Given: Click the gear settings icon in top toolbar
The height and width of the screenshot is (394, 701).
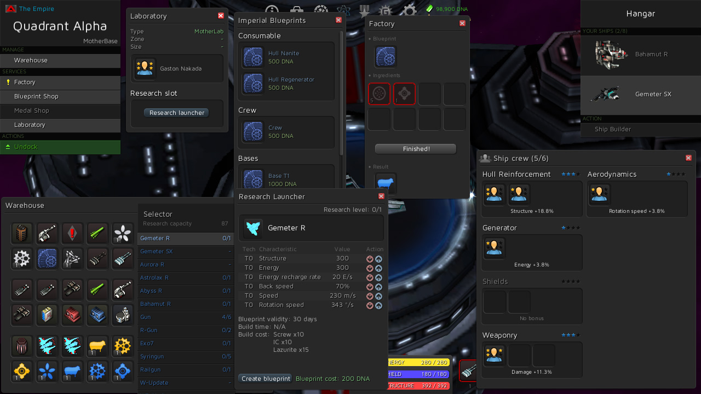Looking at the screenshot, I should click(409, 11).
